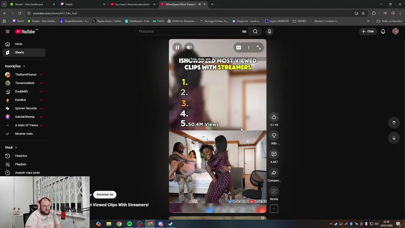Open Steam from taskbar
The image size is (405, 228).
tap(171, 224)
